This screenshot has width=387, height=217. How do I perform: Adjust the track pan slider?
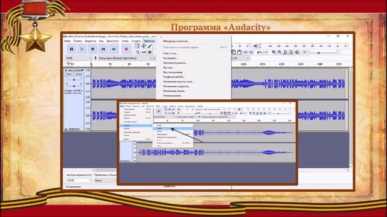pos(74,86)
